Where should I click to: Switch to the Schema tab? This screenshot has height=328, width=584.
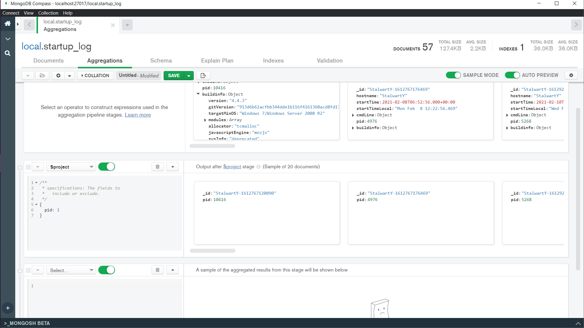(161, 61)
